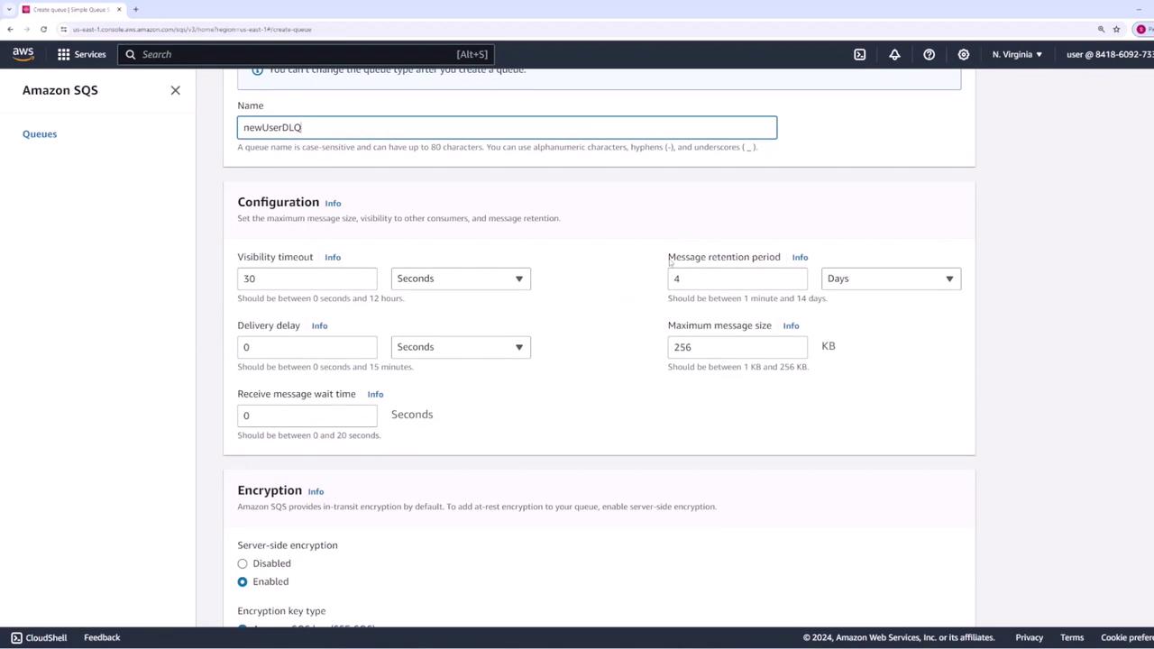Open CloudShell from the footer
The width and height of the screenshot is (1154, 649).
(39, 637)
